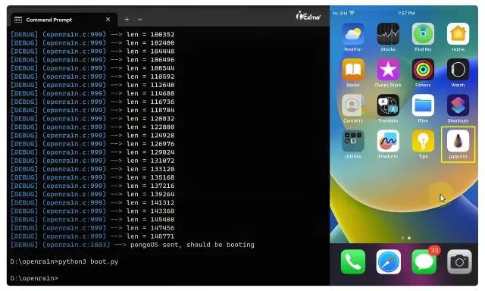
Task: Open the Phone app in dock
Action: 353,262
